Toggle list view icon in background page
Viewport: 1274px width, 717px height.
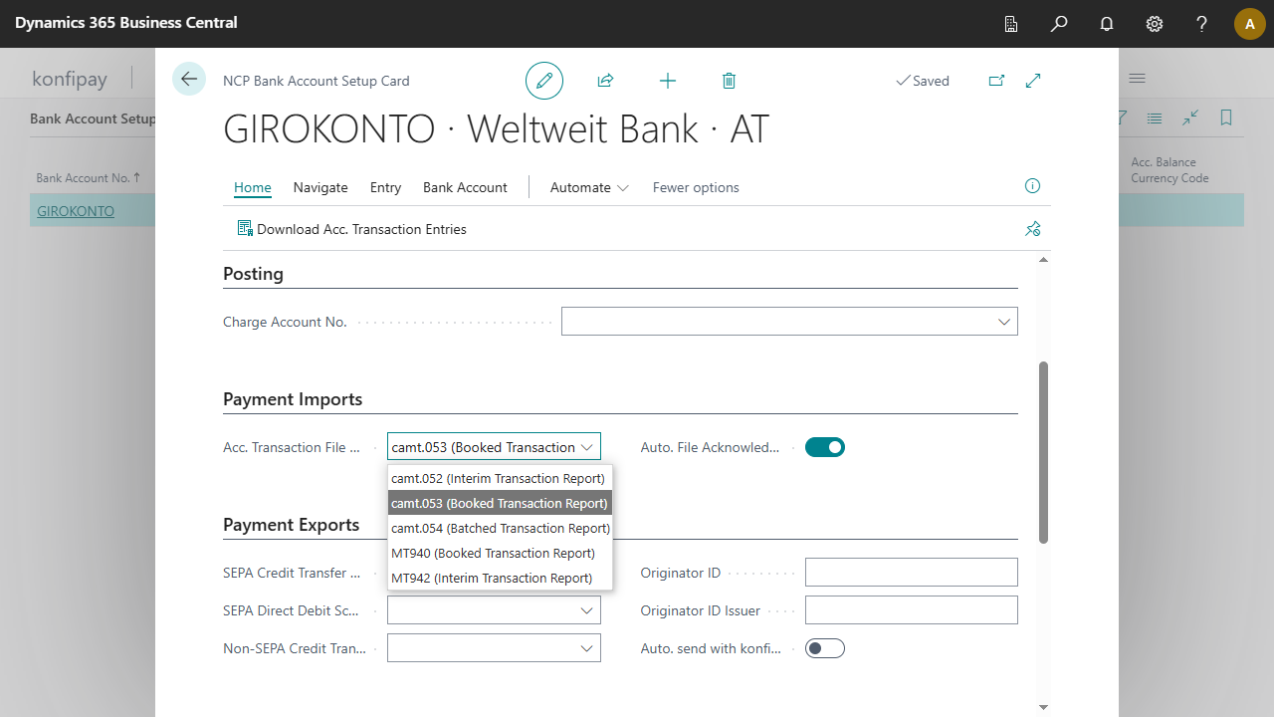point(1155,118)
